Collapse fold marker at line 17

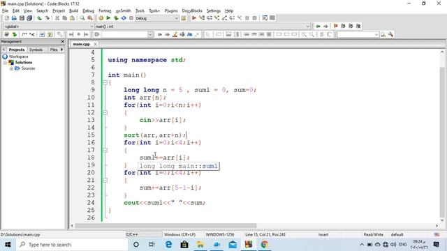point(105,151)
